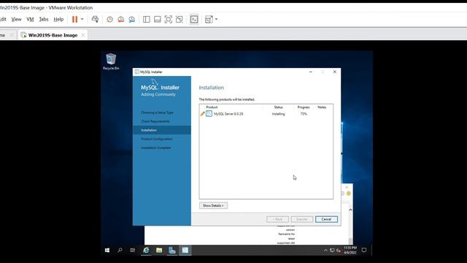Close the Win2019S-Base Image tab
The width and height of the screenshot is (467, 263).
coord(83,35)
